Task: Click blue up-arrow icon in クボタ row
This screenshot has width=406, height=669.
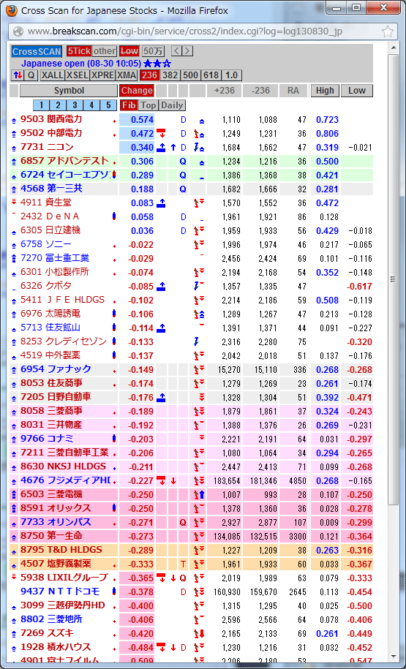Action: click(x=161, y=286)
